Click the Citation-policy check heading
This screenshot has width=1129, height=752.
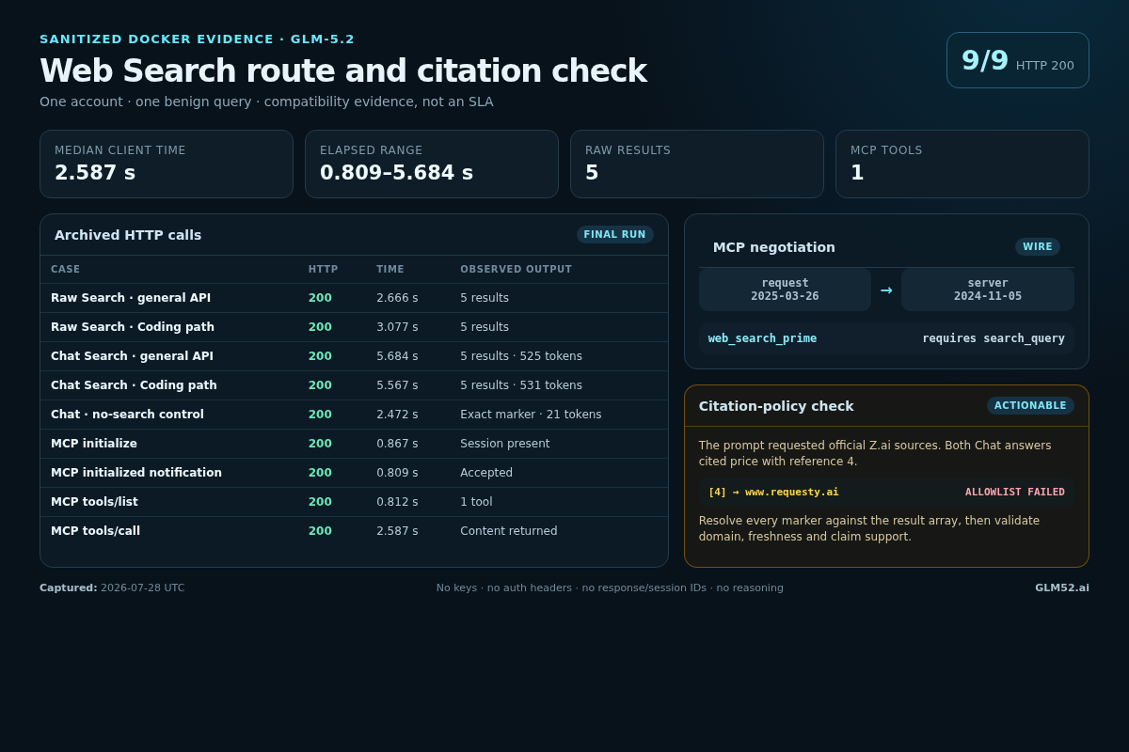point(776,406)
